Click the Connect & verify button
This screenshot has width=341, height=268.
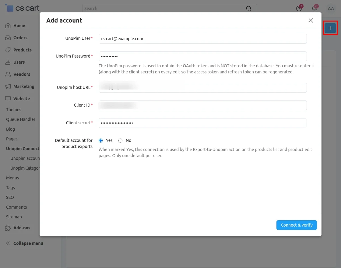click(x=297, y=225)
